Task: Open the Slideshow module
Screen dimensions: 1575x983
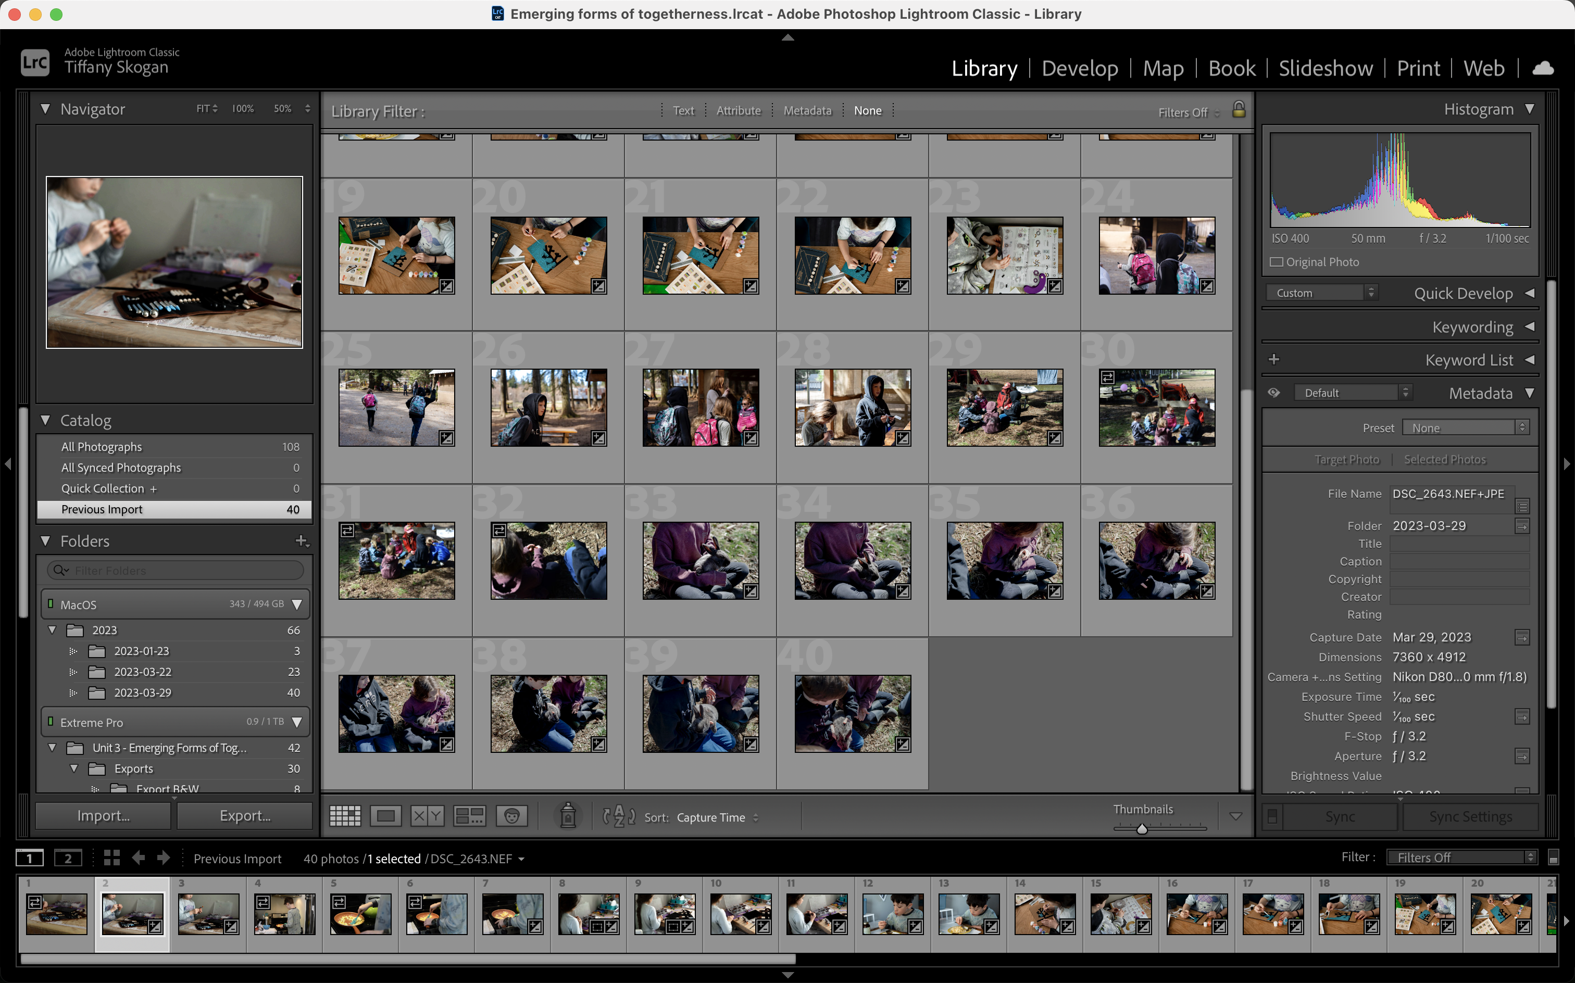Action: click(1326, 68)
